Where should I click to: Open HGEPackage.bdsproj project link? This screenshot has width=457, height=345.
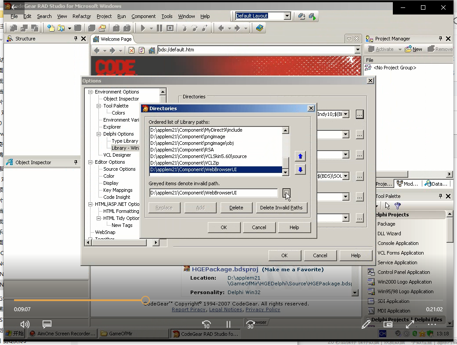point(225,270)
